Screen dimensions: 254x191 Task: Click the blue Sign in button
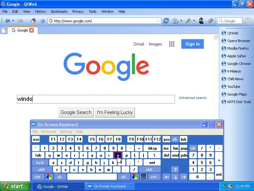point(192,44)
